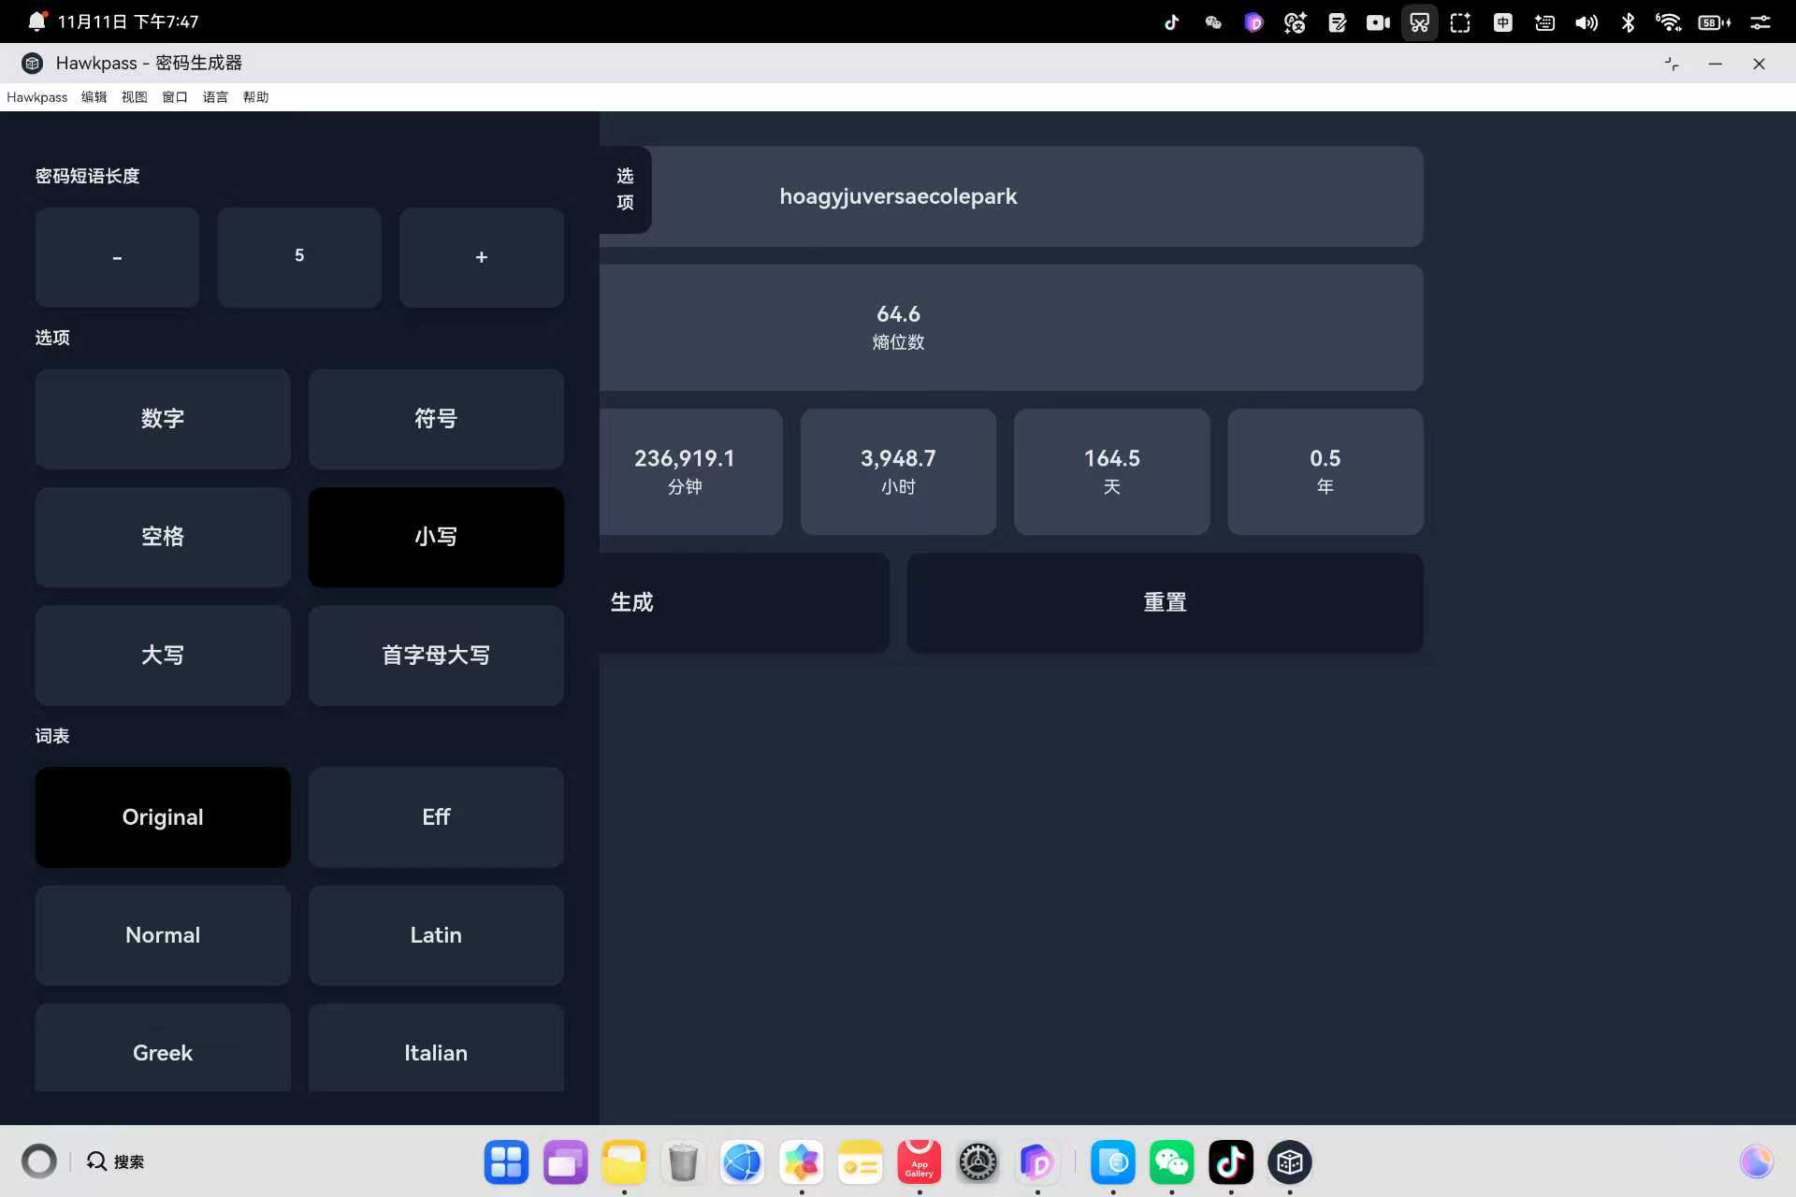Increase passphrase length with plus button
Viewport: 1796px width, 1197px height.
tap(481, 257)
